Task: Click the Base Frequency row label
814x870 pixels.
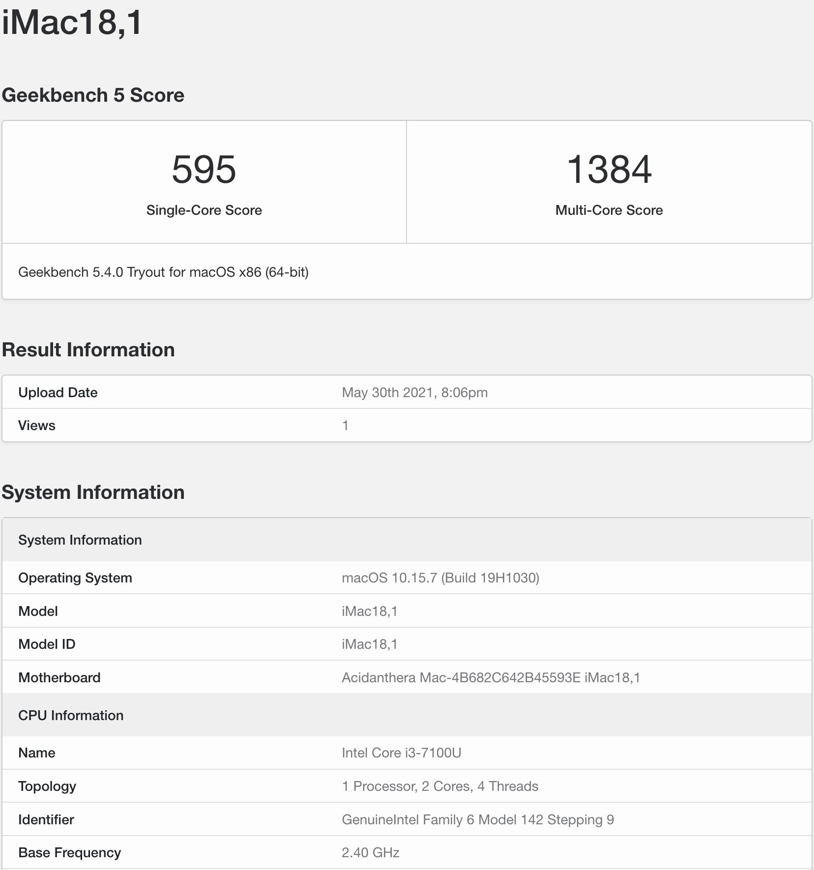Action: (x=69, y=853)
